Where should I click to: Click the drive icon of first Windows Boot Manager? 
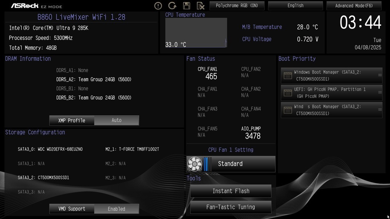288,76
